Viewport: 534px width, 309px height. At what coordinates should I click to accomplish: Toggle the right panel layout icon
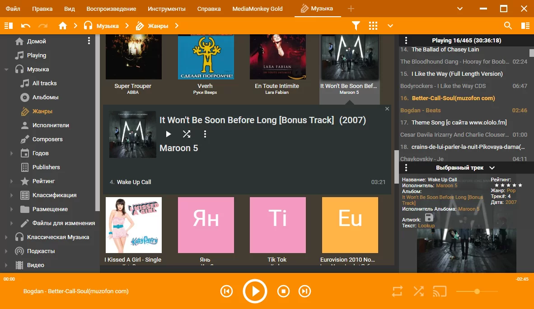[525, 26]
